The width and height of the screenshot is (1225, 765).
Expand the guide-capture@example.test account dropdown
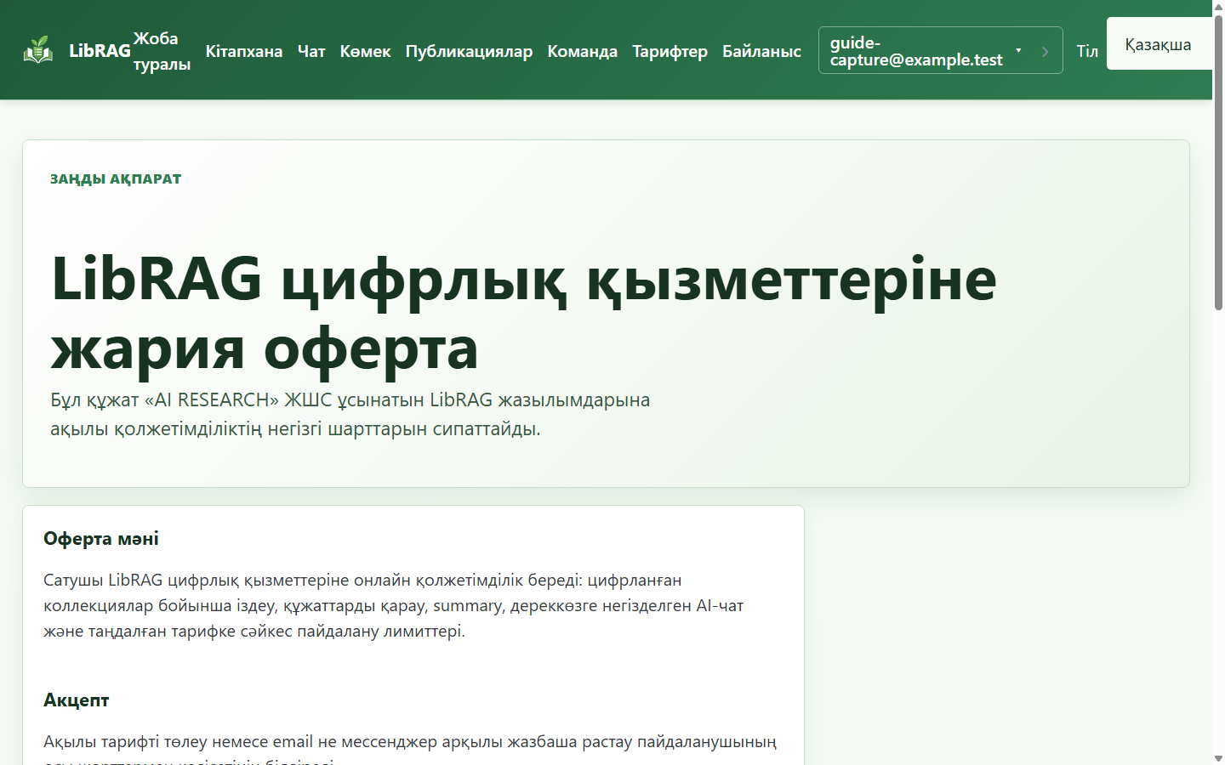(x=940, y=50)
